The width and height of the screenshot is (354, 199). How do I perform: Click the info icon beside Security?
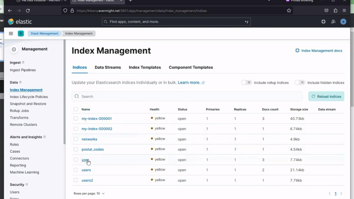pos(27,184)
